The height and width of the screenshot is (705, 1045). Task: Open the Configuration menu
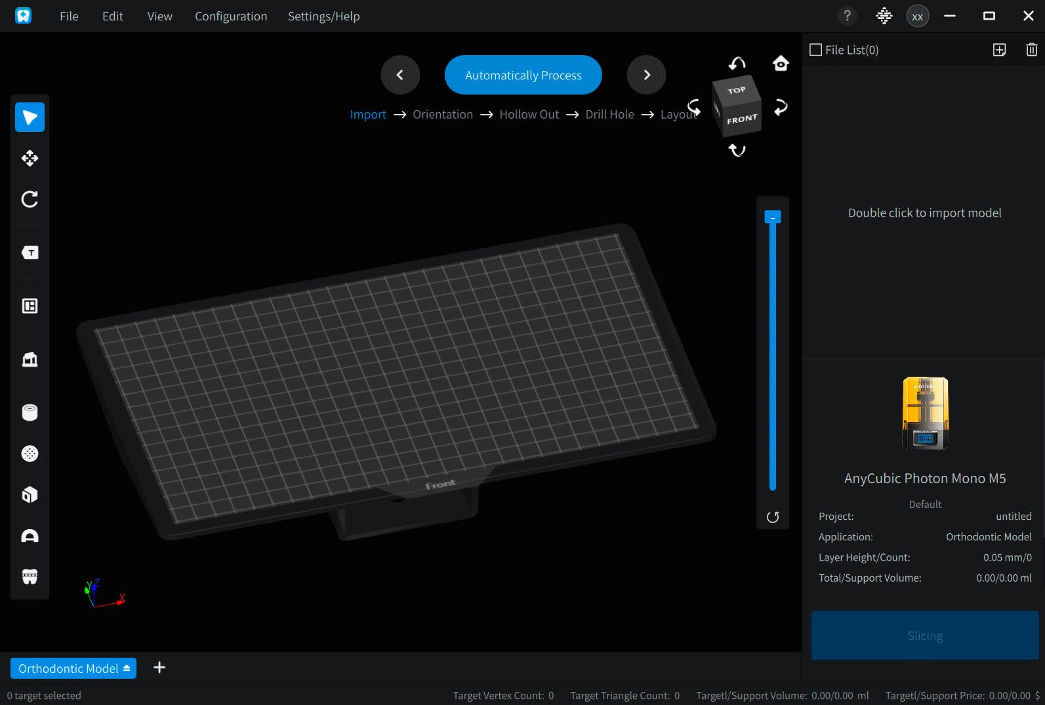pyautogui.click(x=231, y=16)
